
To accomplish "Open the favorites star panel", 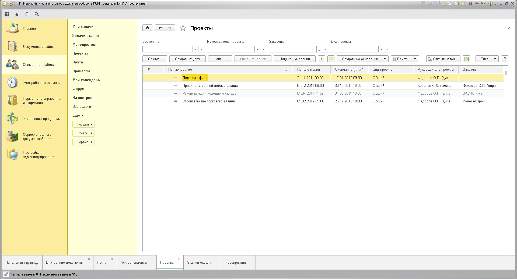I will (17, 14).
